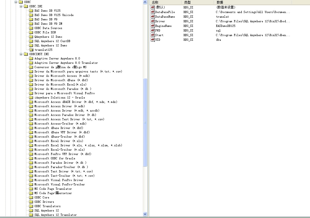Click the ODBCINST.INI folder icon
The width and height of the screenshot is (310, 218).
[26, 54]
